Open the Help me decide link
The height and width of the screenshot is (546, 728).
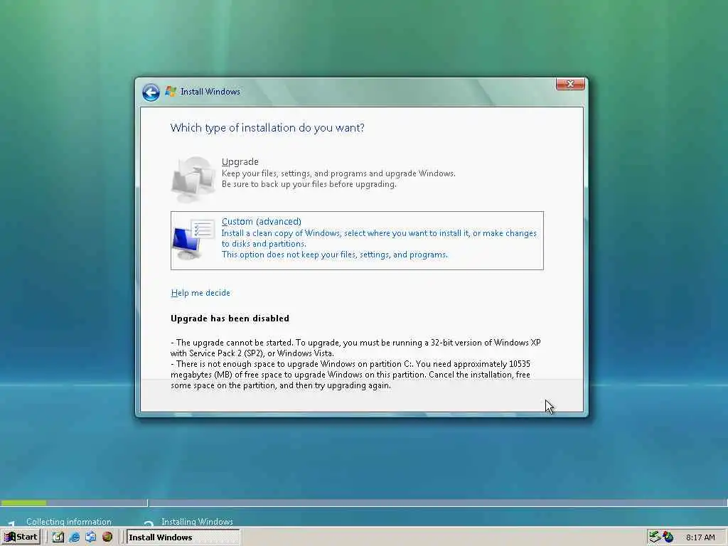click(x=200, y=293)
